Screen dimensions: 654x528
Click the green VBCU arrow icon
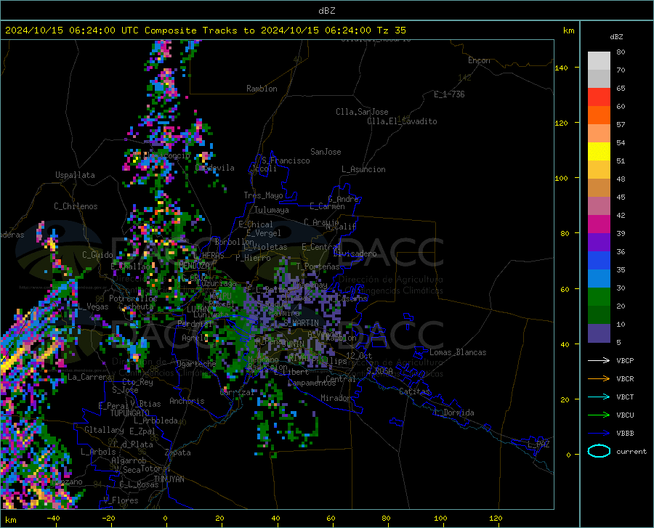(x=599, y=415)
